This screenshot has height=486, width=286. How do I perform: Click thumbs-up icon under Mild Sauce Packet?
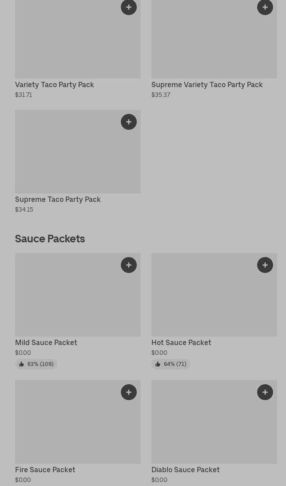point(21,364)
